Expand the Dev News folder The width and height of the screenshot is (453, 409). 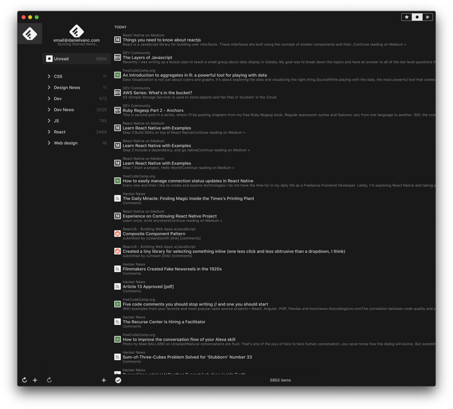click(49, 109)
